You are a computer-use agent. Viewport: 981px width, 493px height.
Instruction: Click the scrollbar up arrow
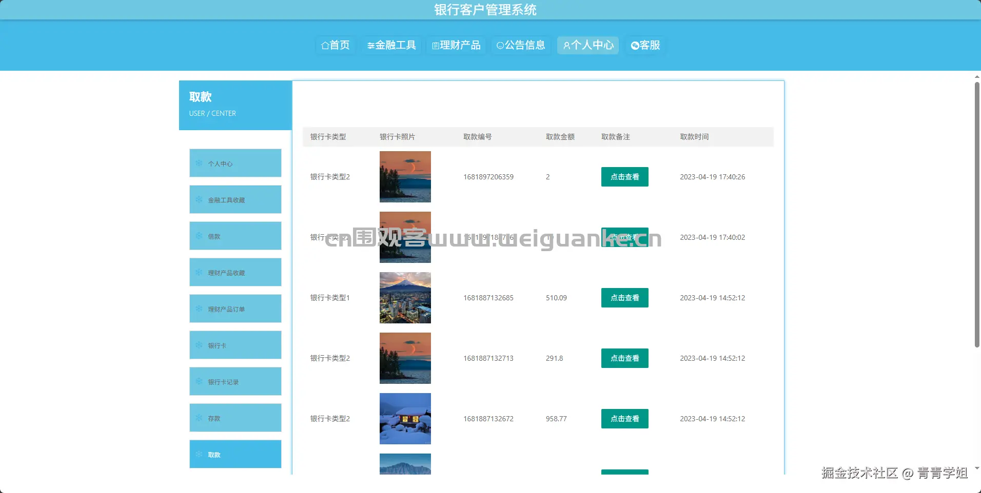pyautogui.click(x=977, y=77)
